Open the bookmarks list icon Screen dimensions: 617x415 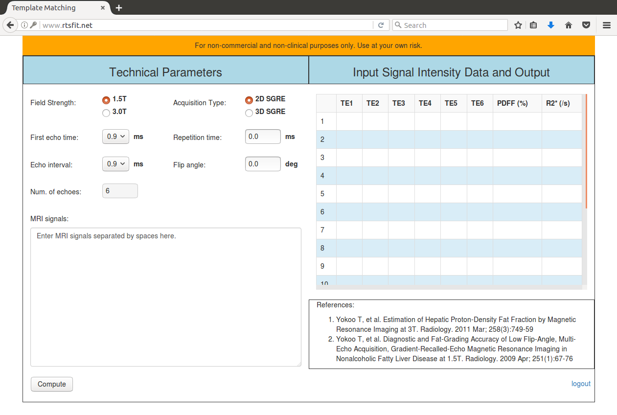534,25
